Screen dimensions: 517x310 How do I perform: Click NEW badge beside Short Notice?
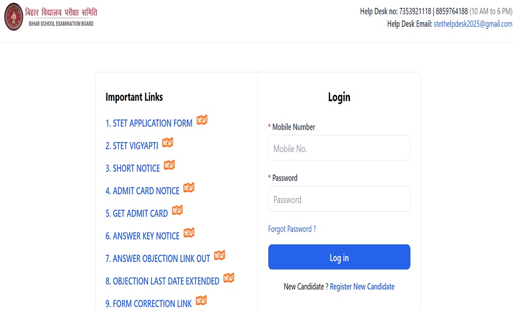[x=169, y=165]
